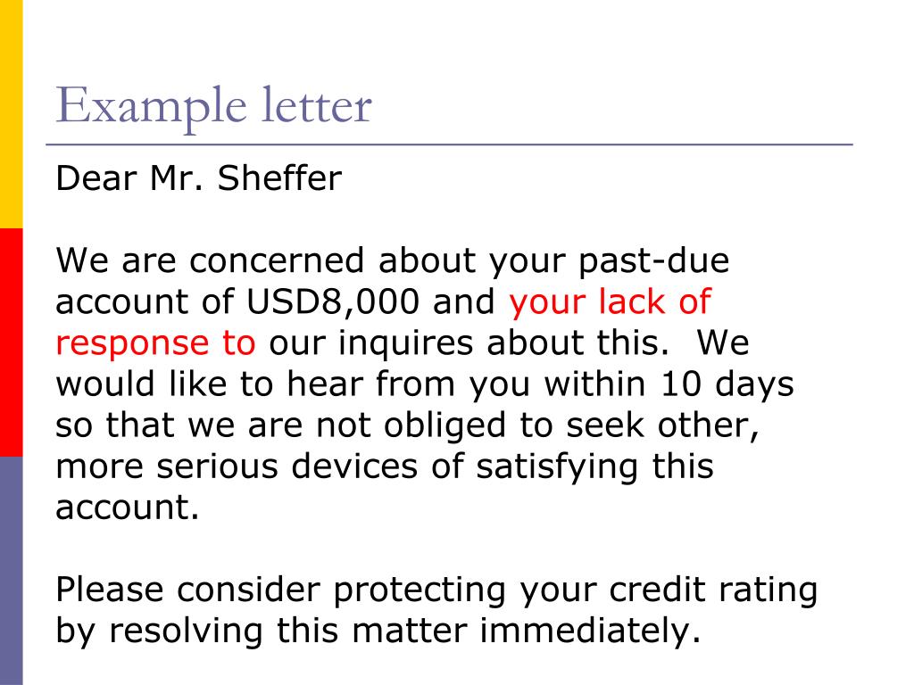The height and width of the screenshot is (685, 914).
Task: Click the 'Example letter' slide title
Action: [213, 105]
